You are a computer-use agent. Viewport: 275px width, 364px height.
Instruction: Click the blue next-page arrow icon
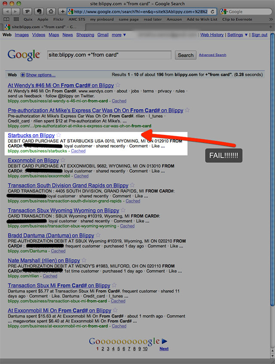coord(165,341)
